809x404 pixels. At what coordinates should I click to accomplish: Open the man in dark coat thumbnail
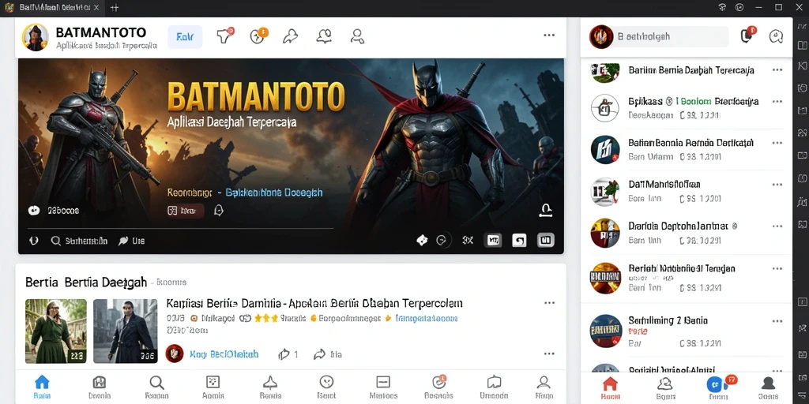(125, 331)
